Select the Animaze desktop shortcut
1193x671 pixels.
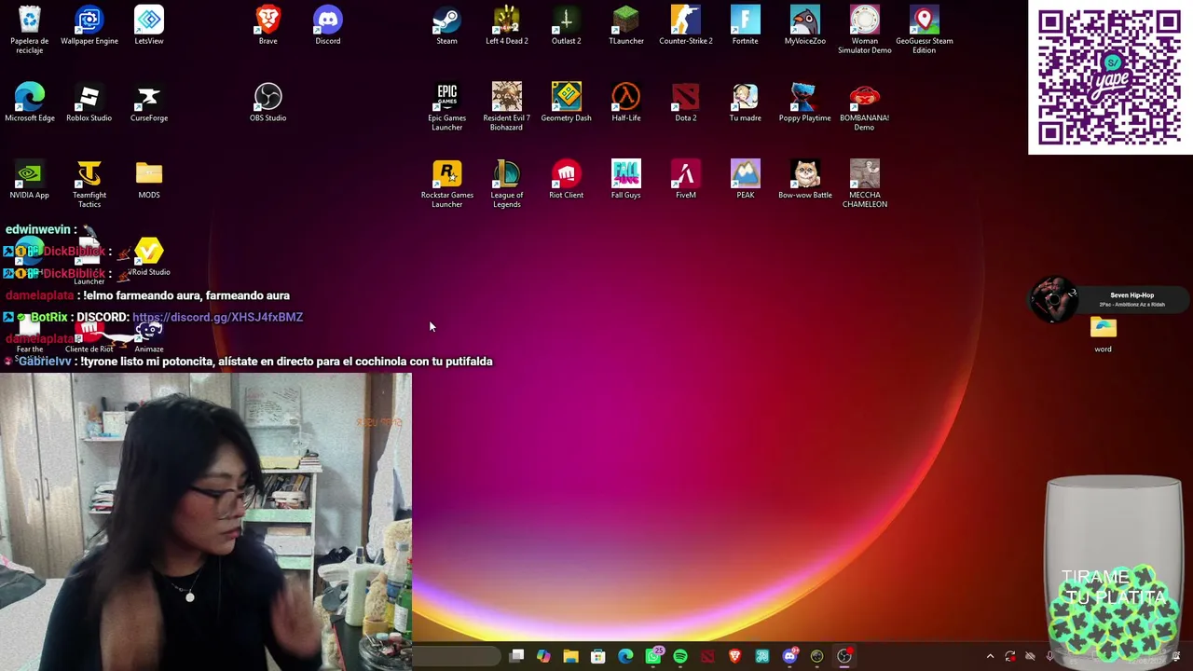[149, 335]
